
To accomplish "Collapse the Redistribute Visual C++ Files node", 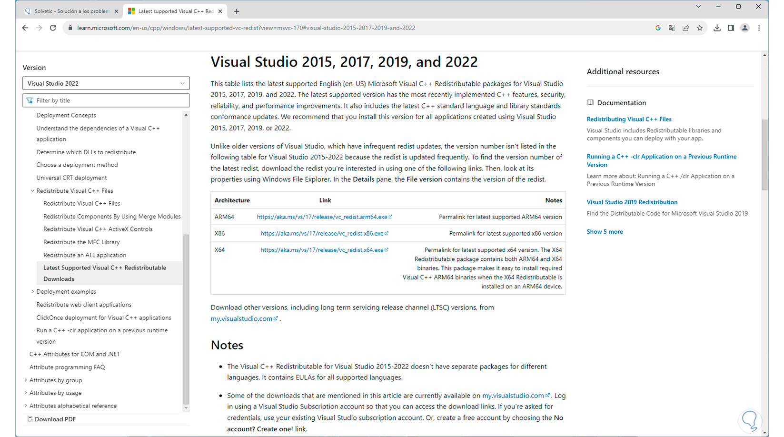I will point(32,190).
